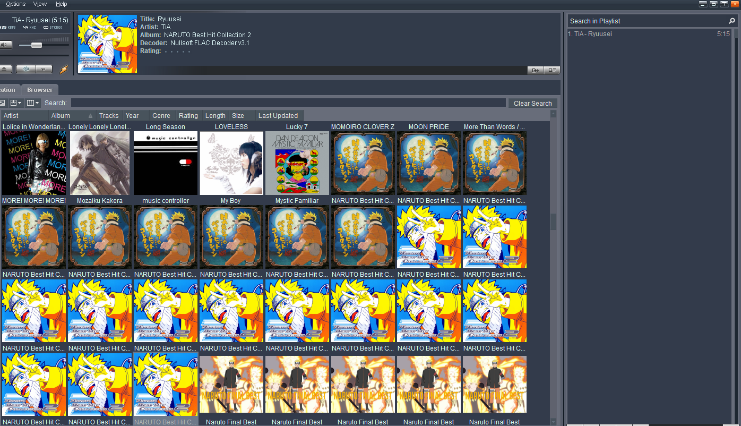Screen dimensions: 741x426
Task: Sort albums by the Genre column
Action: point(161,115)
